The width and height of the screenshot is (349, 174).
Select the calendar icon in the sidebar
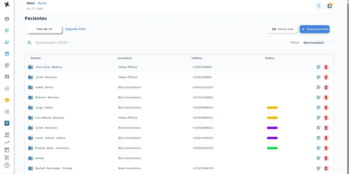click(7, 54)
